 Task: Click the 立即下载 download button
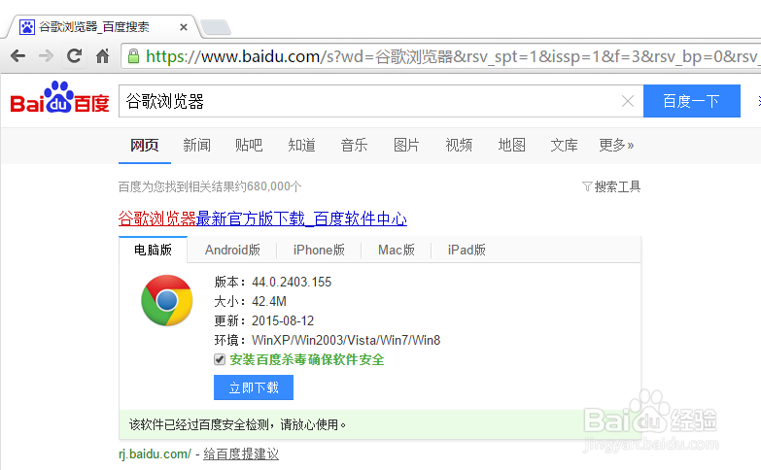click(x=254, y=387)
